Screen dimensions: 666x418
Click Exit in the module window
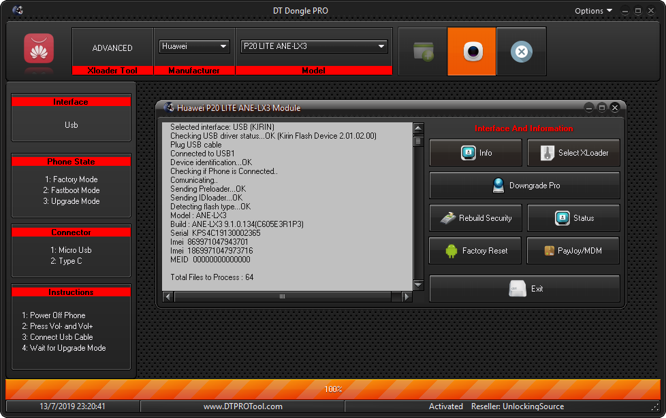(x=524, y=288)
